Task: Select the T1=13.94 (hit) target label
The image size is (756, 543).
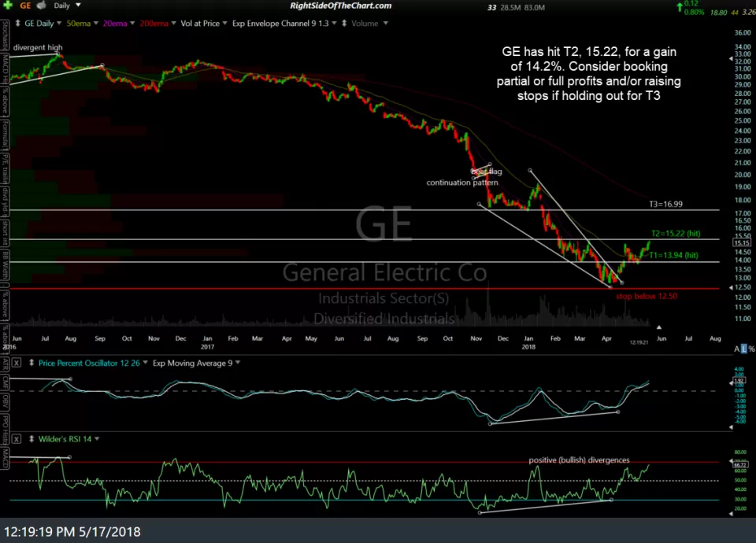Action: point(673,255)
